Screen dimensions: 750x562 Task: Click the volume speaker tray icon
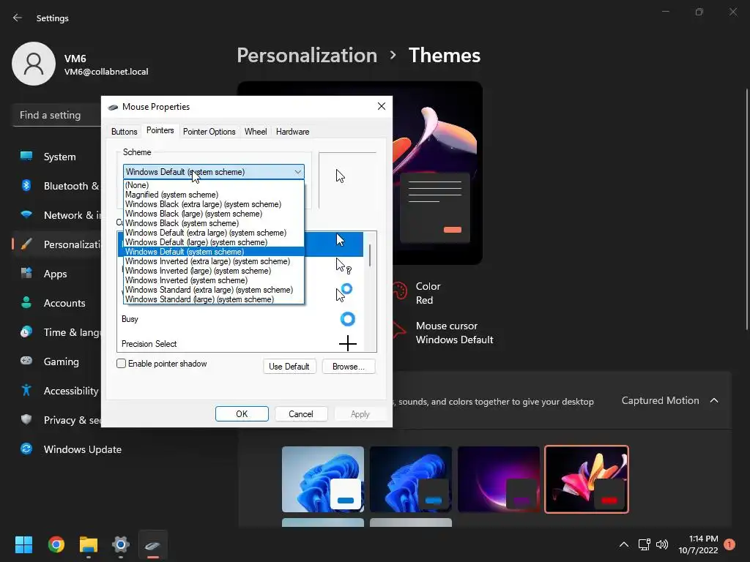click(662, 544)
